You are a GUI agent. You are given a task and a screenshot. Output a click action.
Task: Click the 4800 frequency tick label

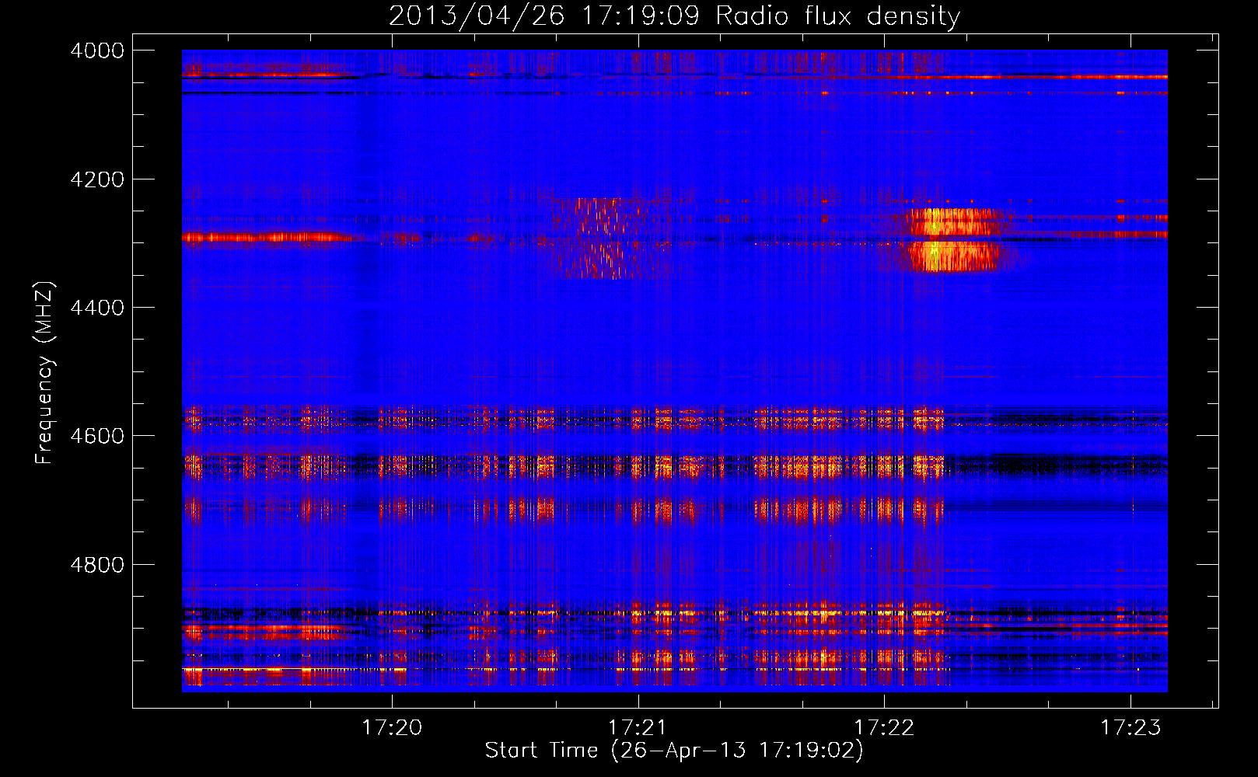tap(97, 565)
